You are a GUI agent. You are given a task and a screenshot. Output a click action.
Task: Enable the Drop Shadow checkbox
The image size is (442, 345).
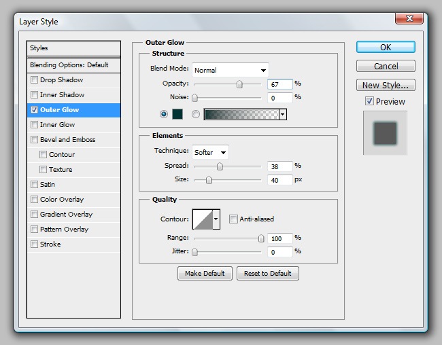tap(34, 80)
